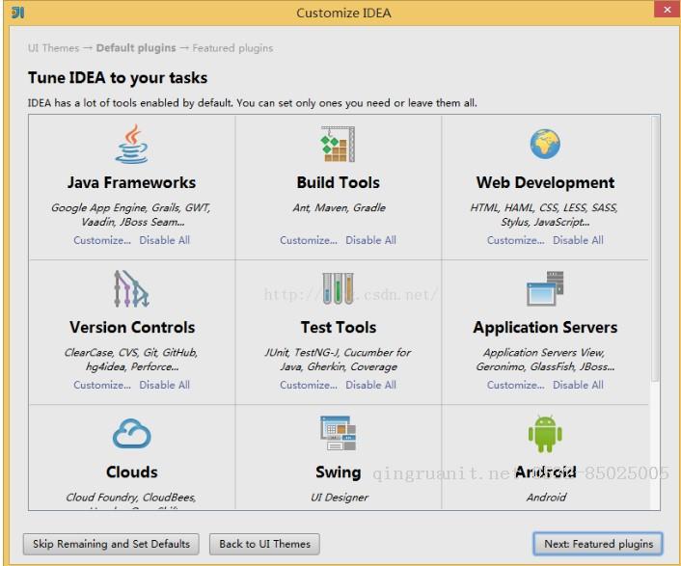The image size is (681, 566).
Task: Click the Swing heading
Action: (339, 472)
